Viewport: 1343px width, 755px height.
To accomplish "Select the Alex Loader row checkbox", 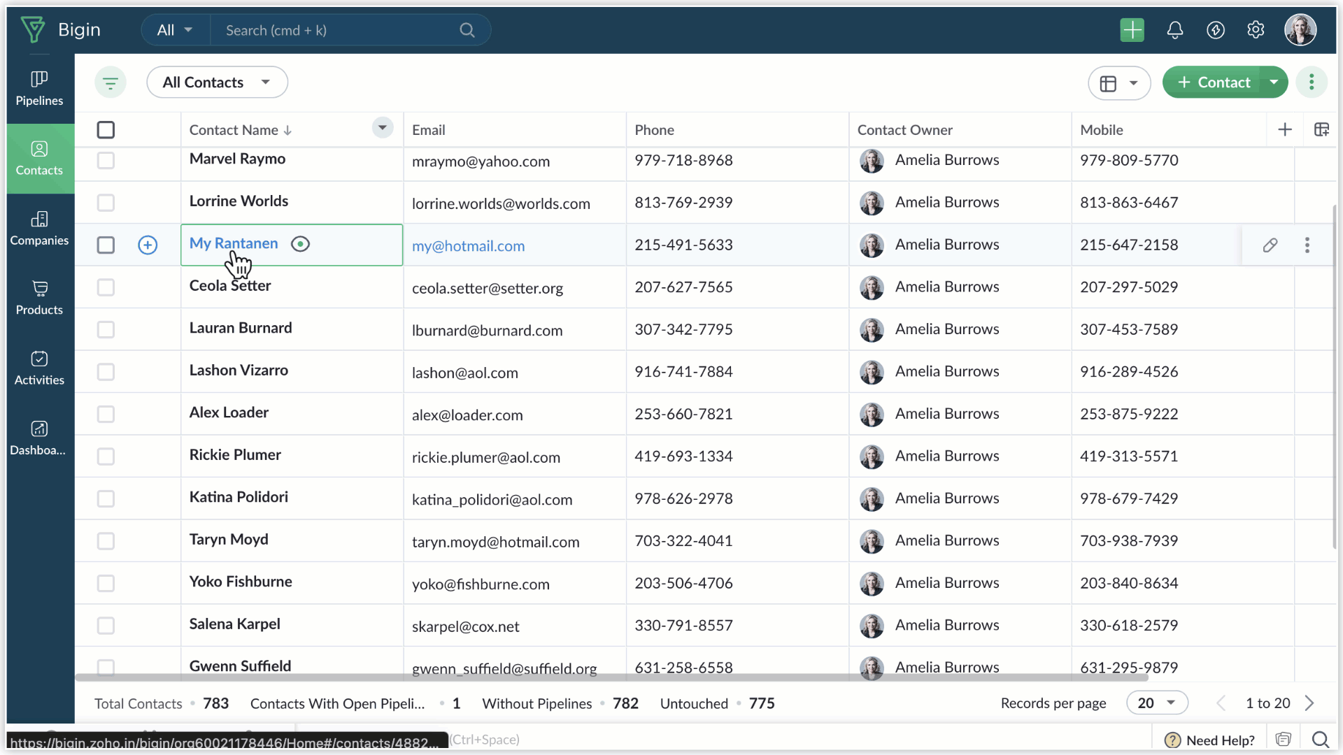I will click(106, 415).
